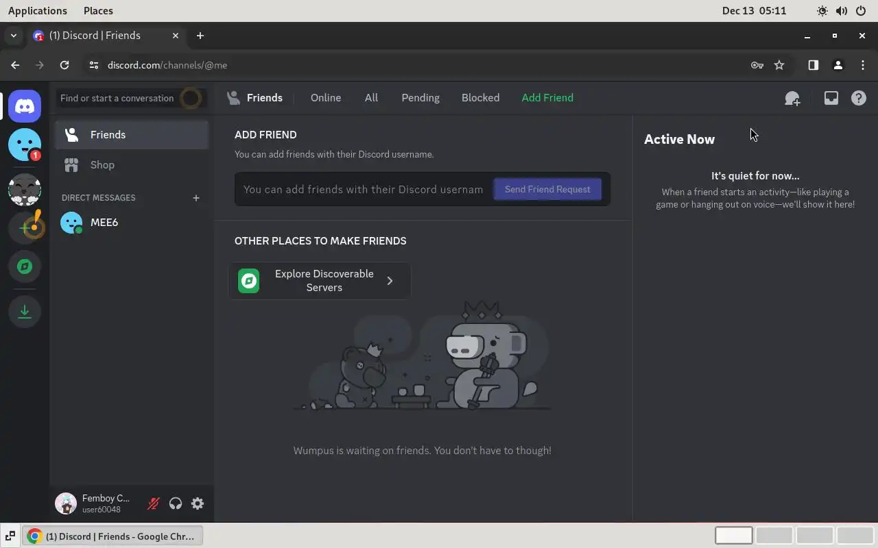Open User Settings gear icon
878x548 pixels.
point(198,503)
